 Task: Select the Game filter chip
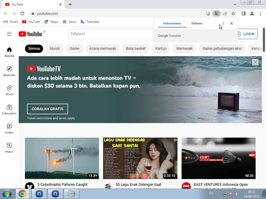coord(75,48)
